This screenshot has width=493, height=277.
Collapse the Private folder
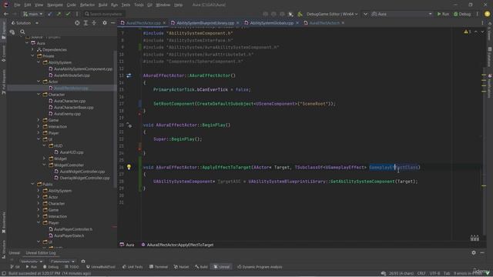(32, 56)
